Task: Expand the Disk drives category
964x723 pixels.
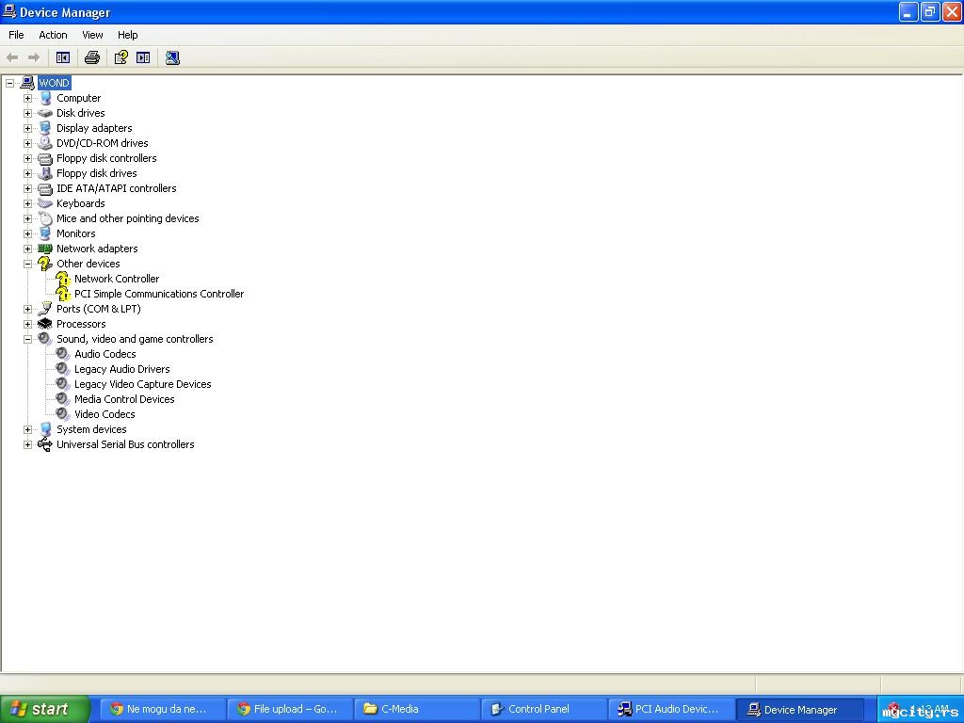Action: click(27, 113)
